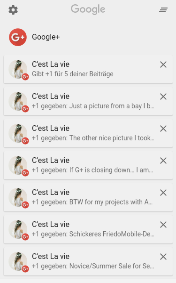Dismiss the 'Schickeres FriedoMobile' notification
The height and width of the screenshot is (283, 176).
click(x=163, y=225)
